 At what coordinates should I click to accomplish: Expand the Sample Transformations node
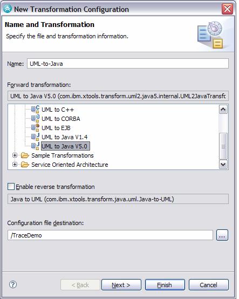pyautogui.click(x=15, y=155)
